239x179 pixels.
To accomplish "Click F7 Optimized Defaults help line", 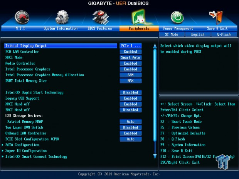I will pyautogui.click(x=183, y=133).
